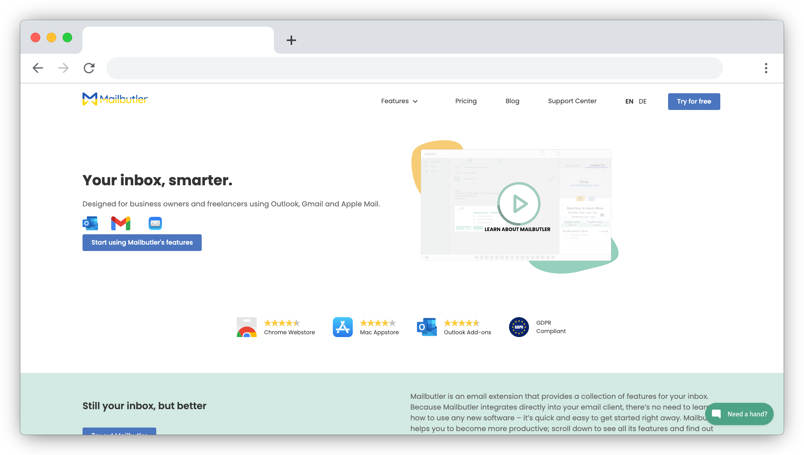Image resolution: width=804 pixels, height=455 pixels.
Task: Click the chat bubble icon in Need a hand
Action: 716,414
